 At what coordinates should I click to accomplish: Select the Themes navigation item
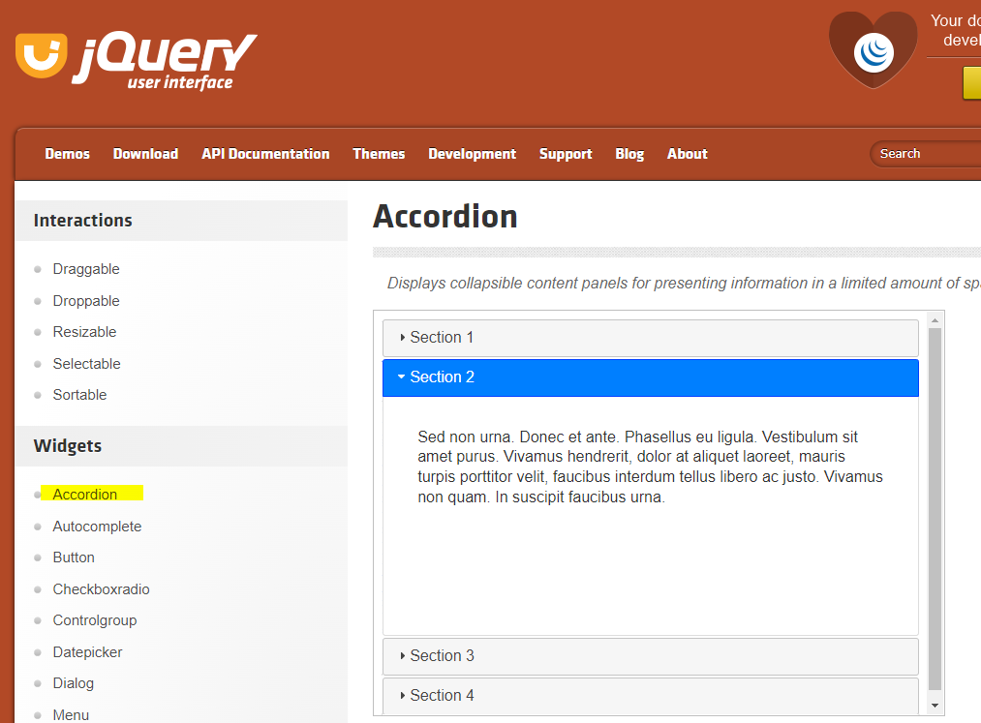(380, 154)
